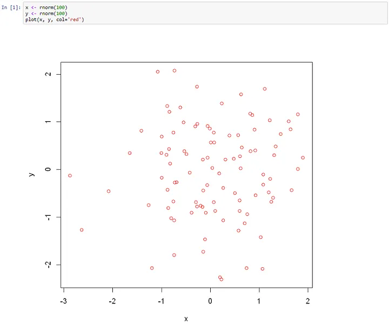The height and width of the screenshot is (324, 389).
Task: Click the lowest red data point in the plot
Action: tap(222, 279)
